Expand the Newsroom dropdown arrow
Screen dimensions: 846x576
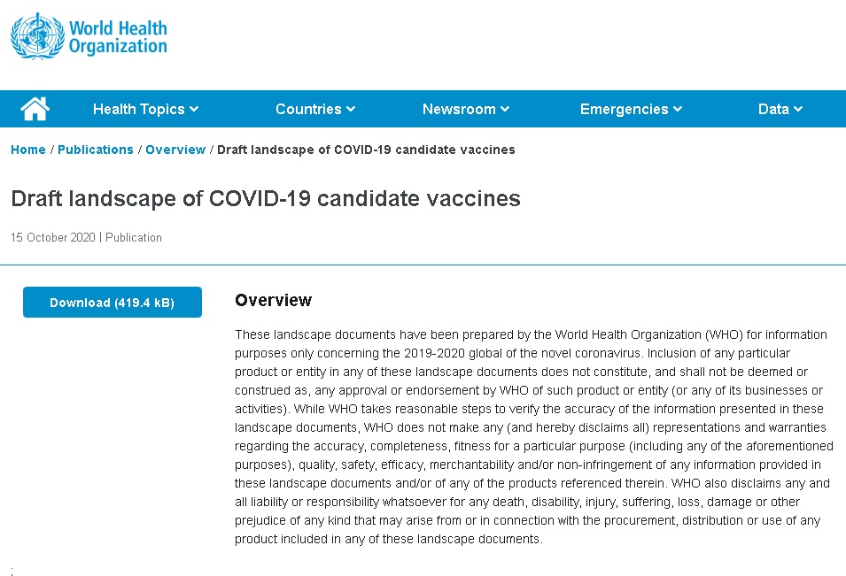(505, 110)
